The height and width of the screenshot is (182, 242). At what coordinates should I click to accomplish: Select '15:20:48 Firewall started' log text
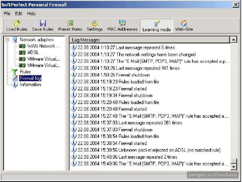[x=112, y=109]
